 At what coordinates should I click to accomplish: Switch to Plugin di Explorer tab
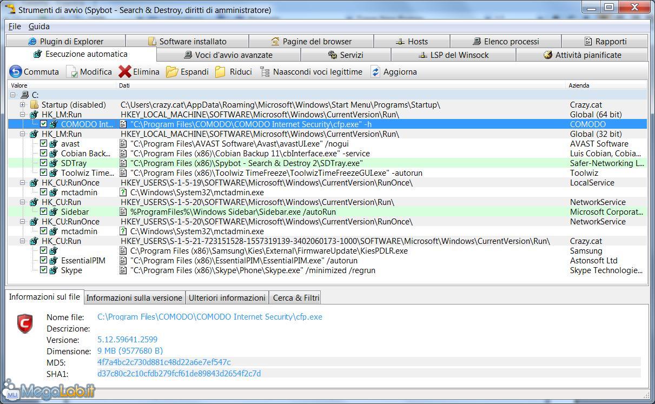click(x=65, y=41)
